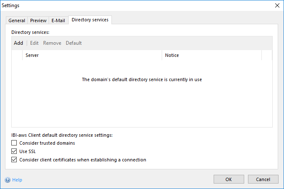The width and height of the screenshot is (284, 189).
Task: Close the Settings dialog with X
Action: (x=277, y=5)
